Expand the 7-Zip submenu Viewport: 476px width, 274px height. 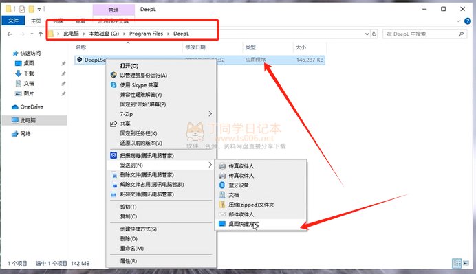pyautogui.click(x=161, y=114)
